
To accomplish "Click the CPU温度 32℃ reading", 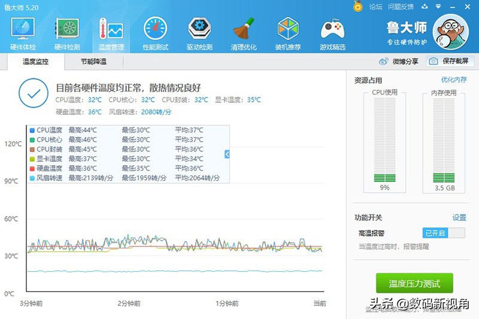I will point(78,100).
